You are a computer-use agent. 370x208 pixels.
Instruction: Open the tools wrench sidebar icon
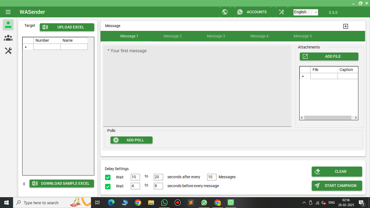click(x=8, y=51)
